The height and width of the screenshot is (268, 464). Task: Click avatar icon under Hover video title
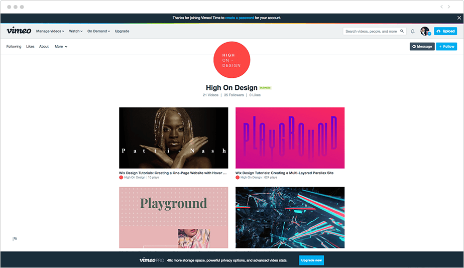(x=121, y=178)
